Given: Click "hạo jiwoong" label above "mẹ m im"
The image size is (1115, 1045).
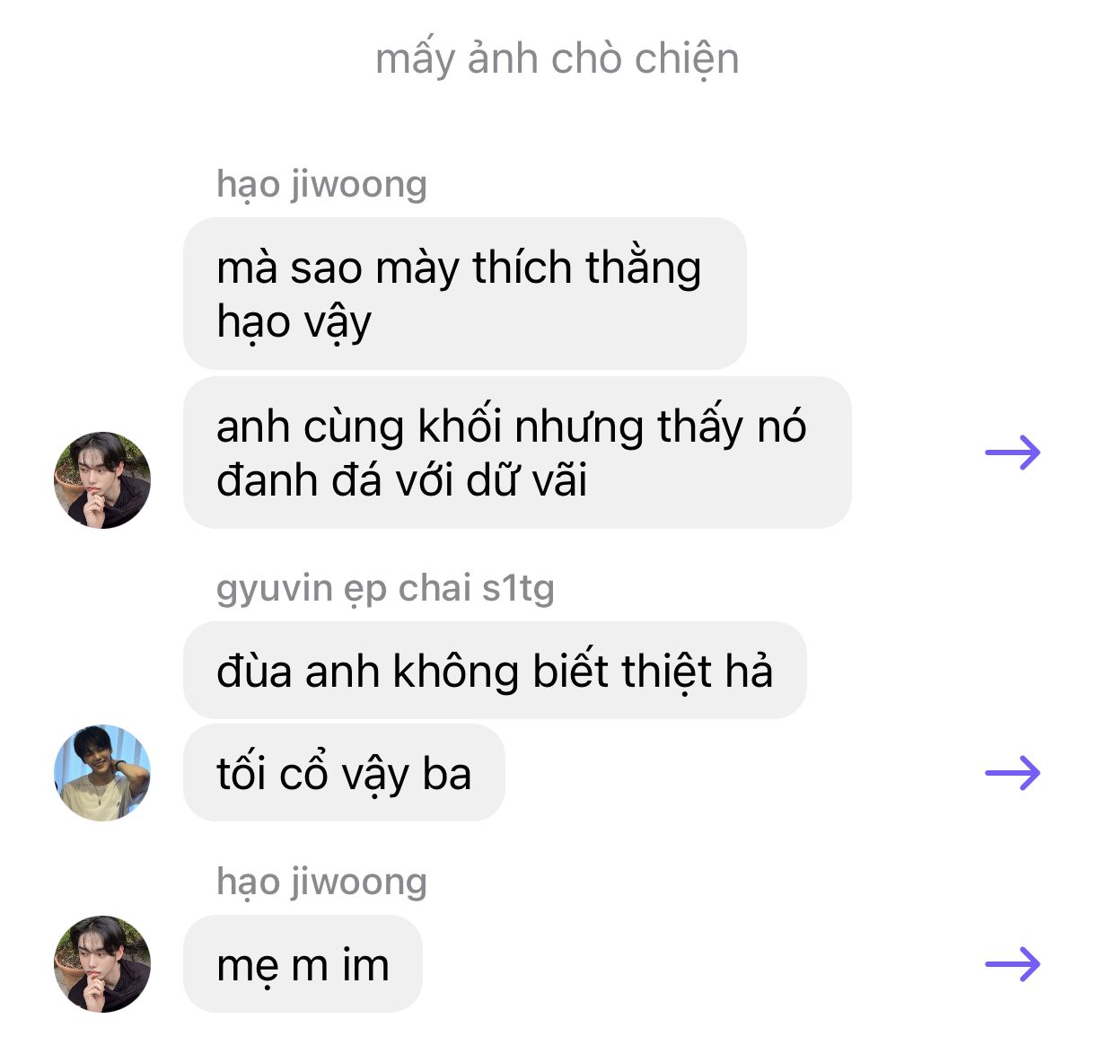Looking at the screenshot, I should [321, 882].
